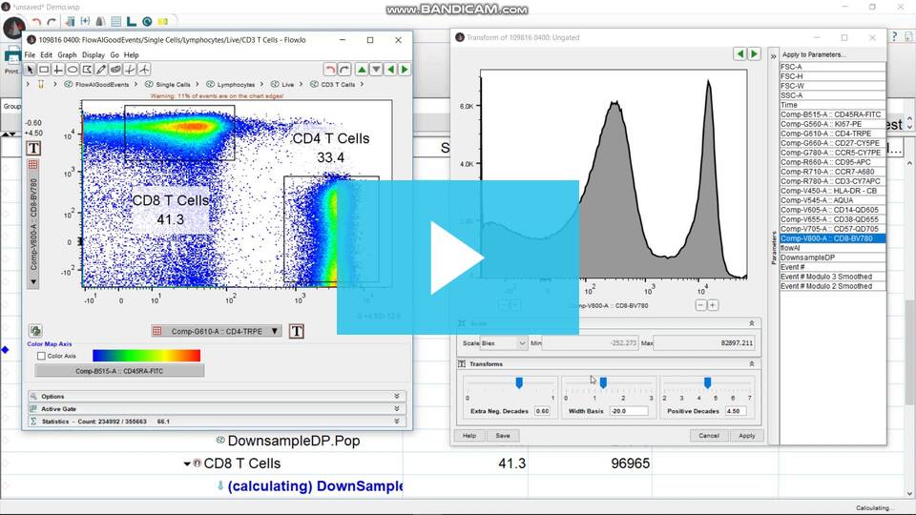Click the Save button in Transform window
916x515 pixels.
(x=503, y=436)
